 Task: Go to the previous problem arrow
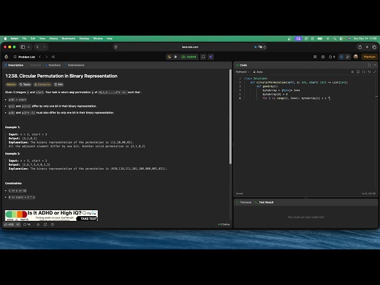pyautogui.click(x=40, y=57)
